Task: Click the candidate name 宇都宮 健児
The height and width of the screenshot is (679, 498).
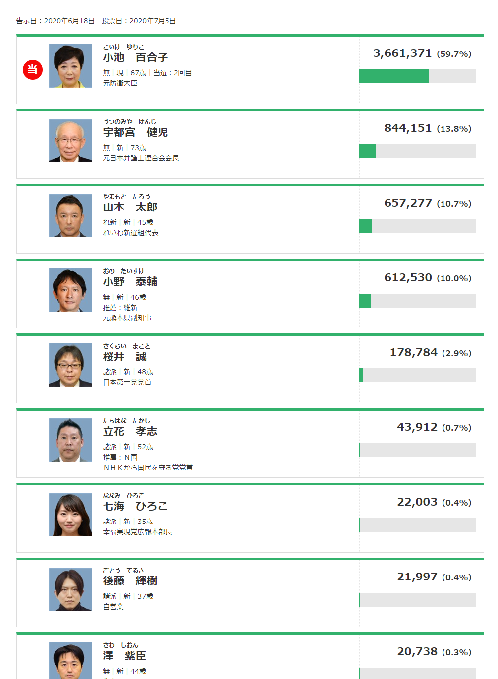Action: point(135,132)
